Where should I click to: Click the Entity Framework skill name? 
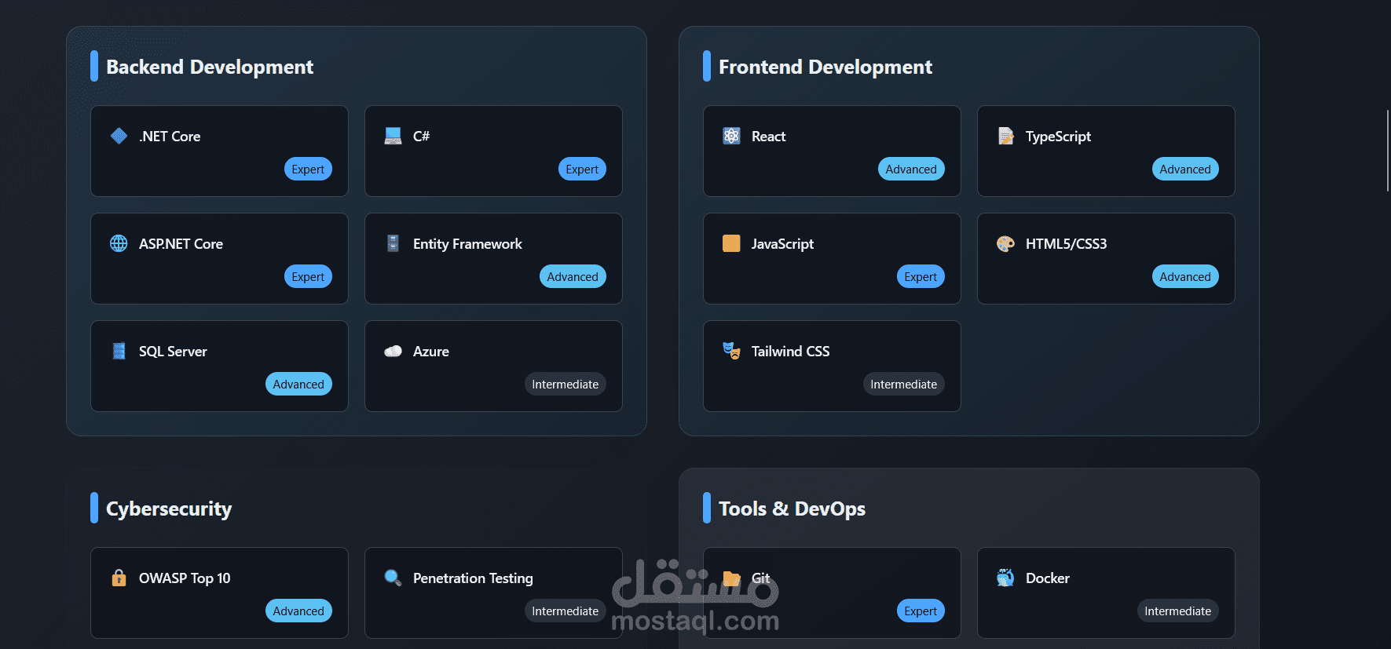click(467, 243)
